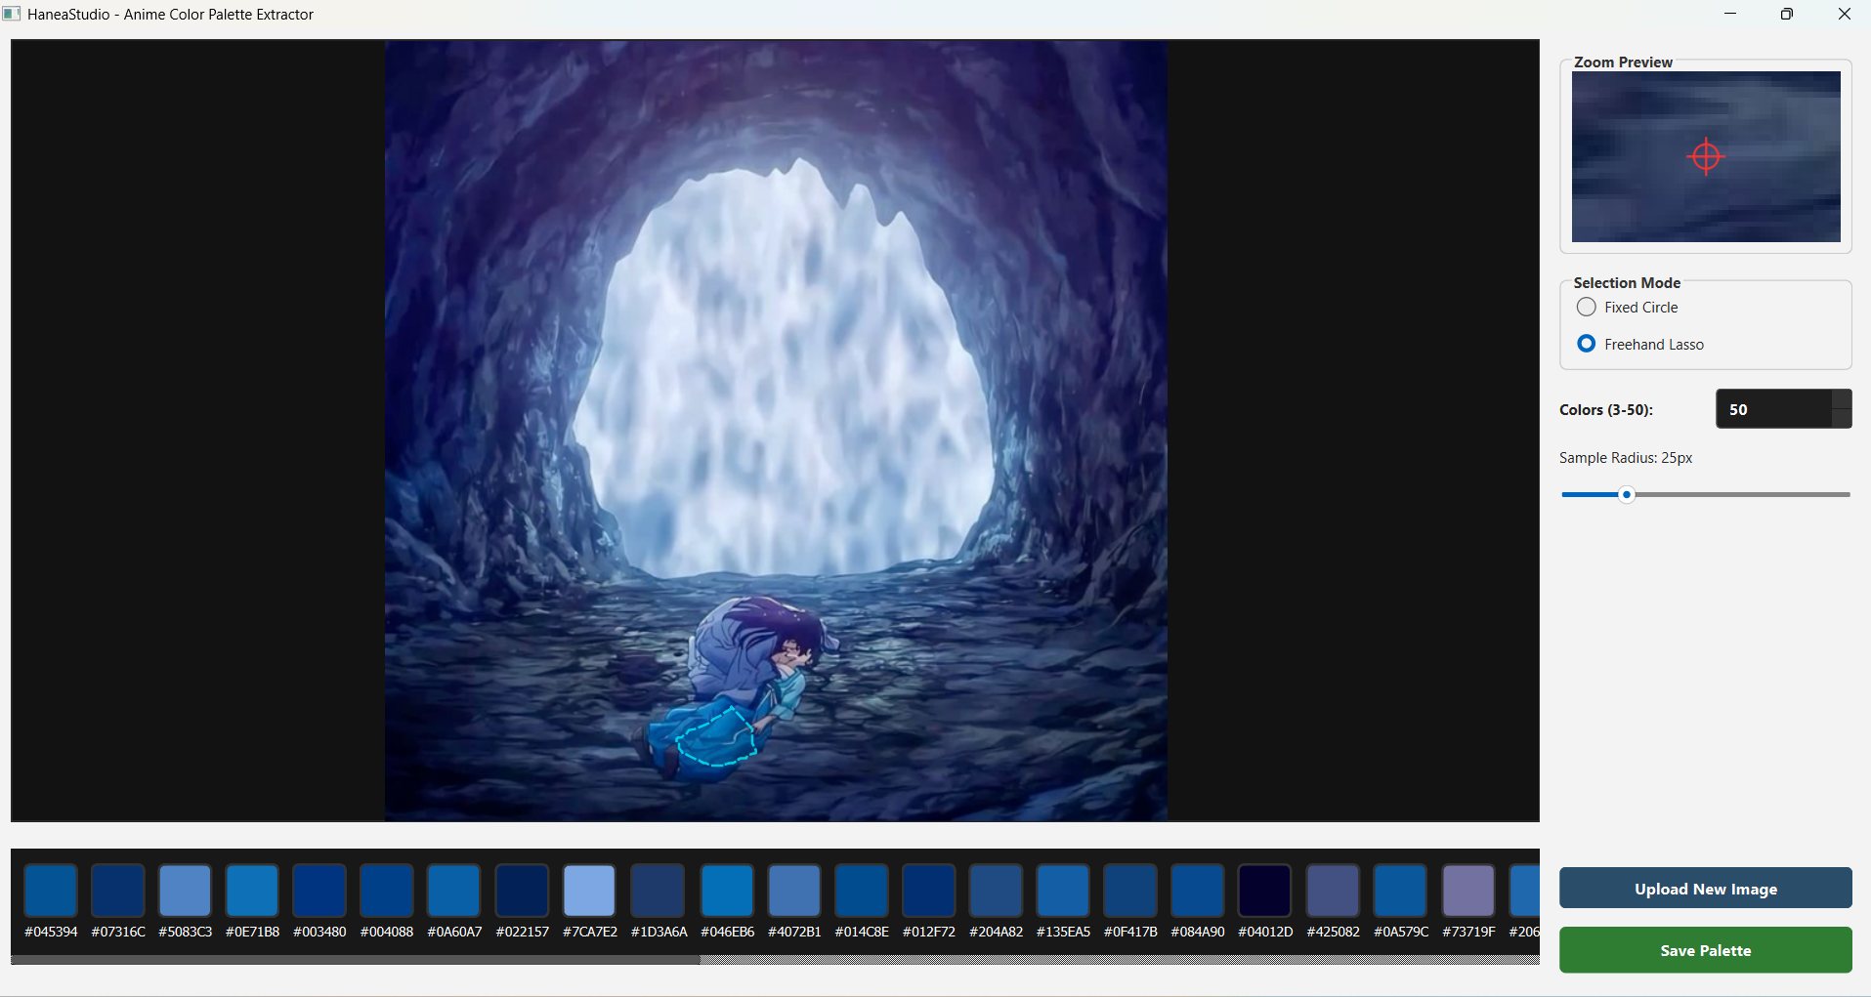This screenshot has width=1871, height=997.
Task: Click the hex code text #0F417B
Action: pos(1130,932)
